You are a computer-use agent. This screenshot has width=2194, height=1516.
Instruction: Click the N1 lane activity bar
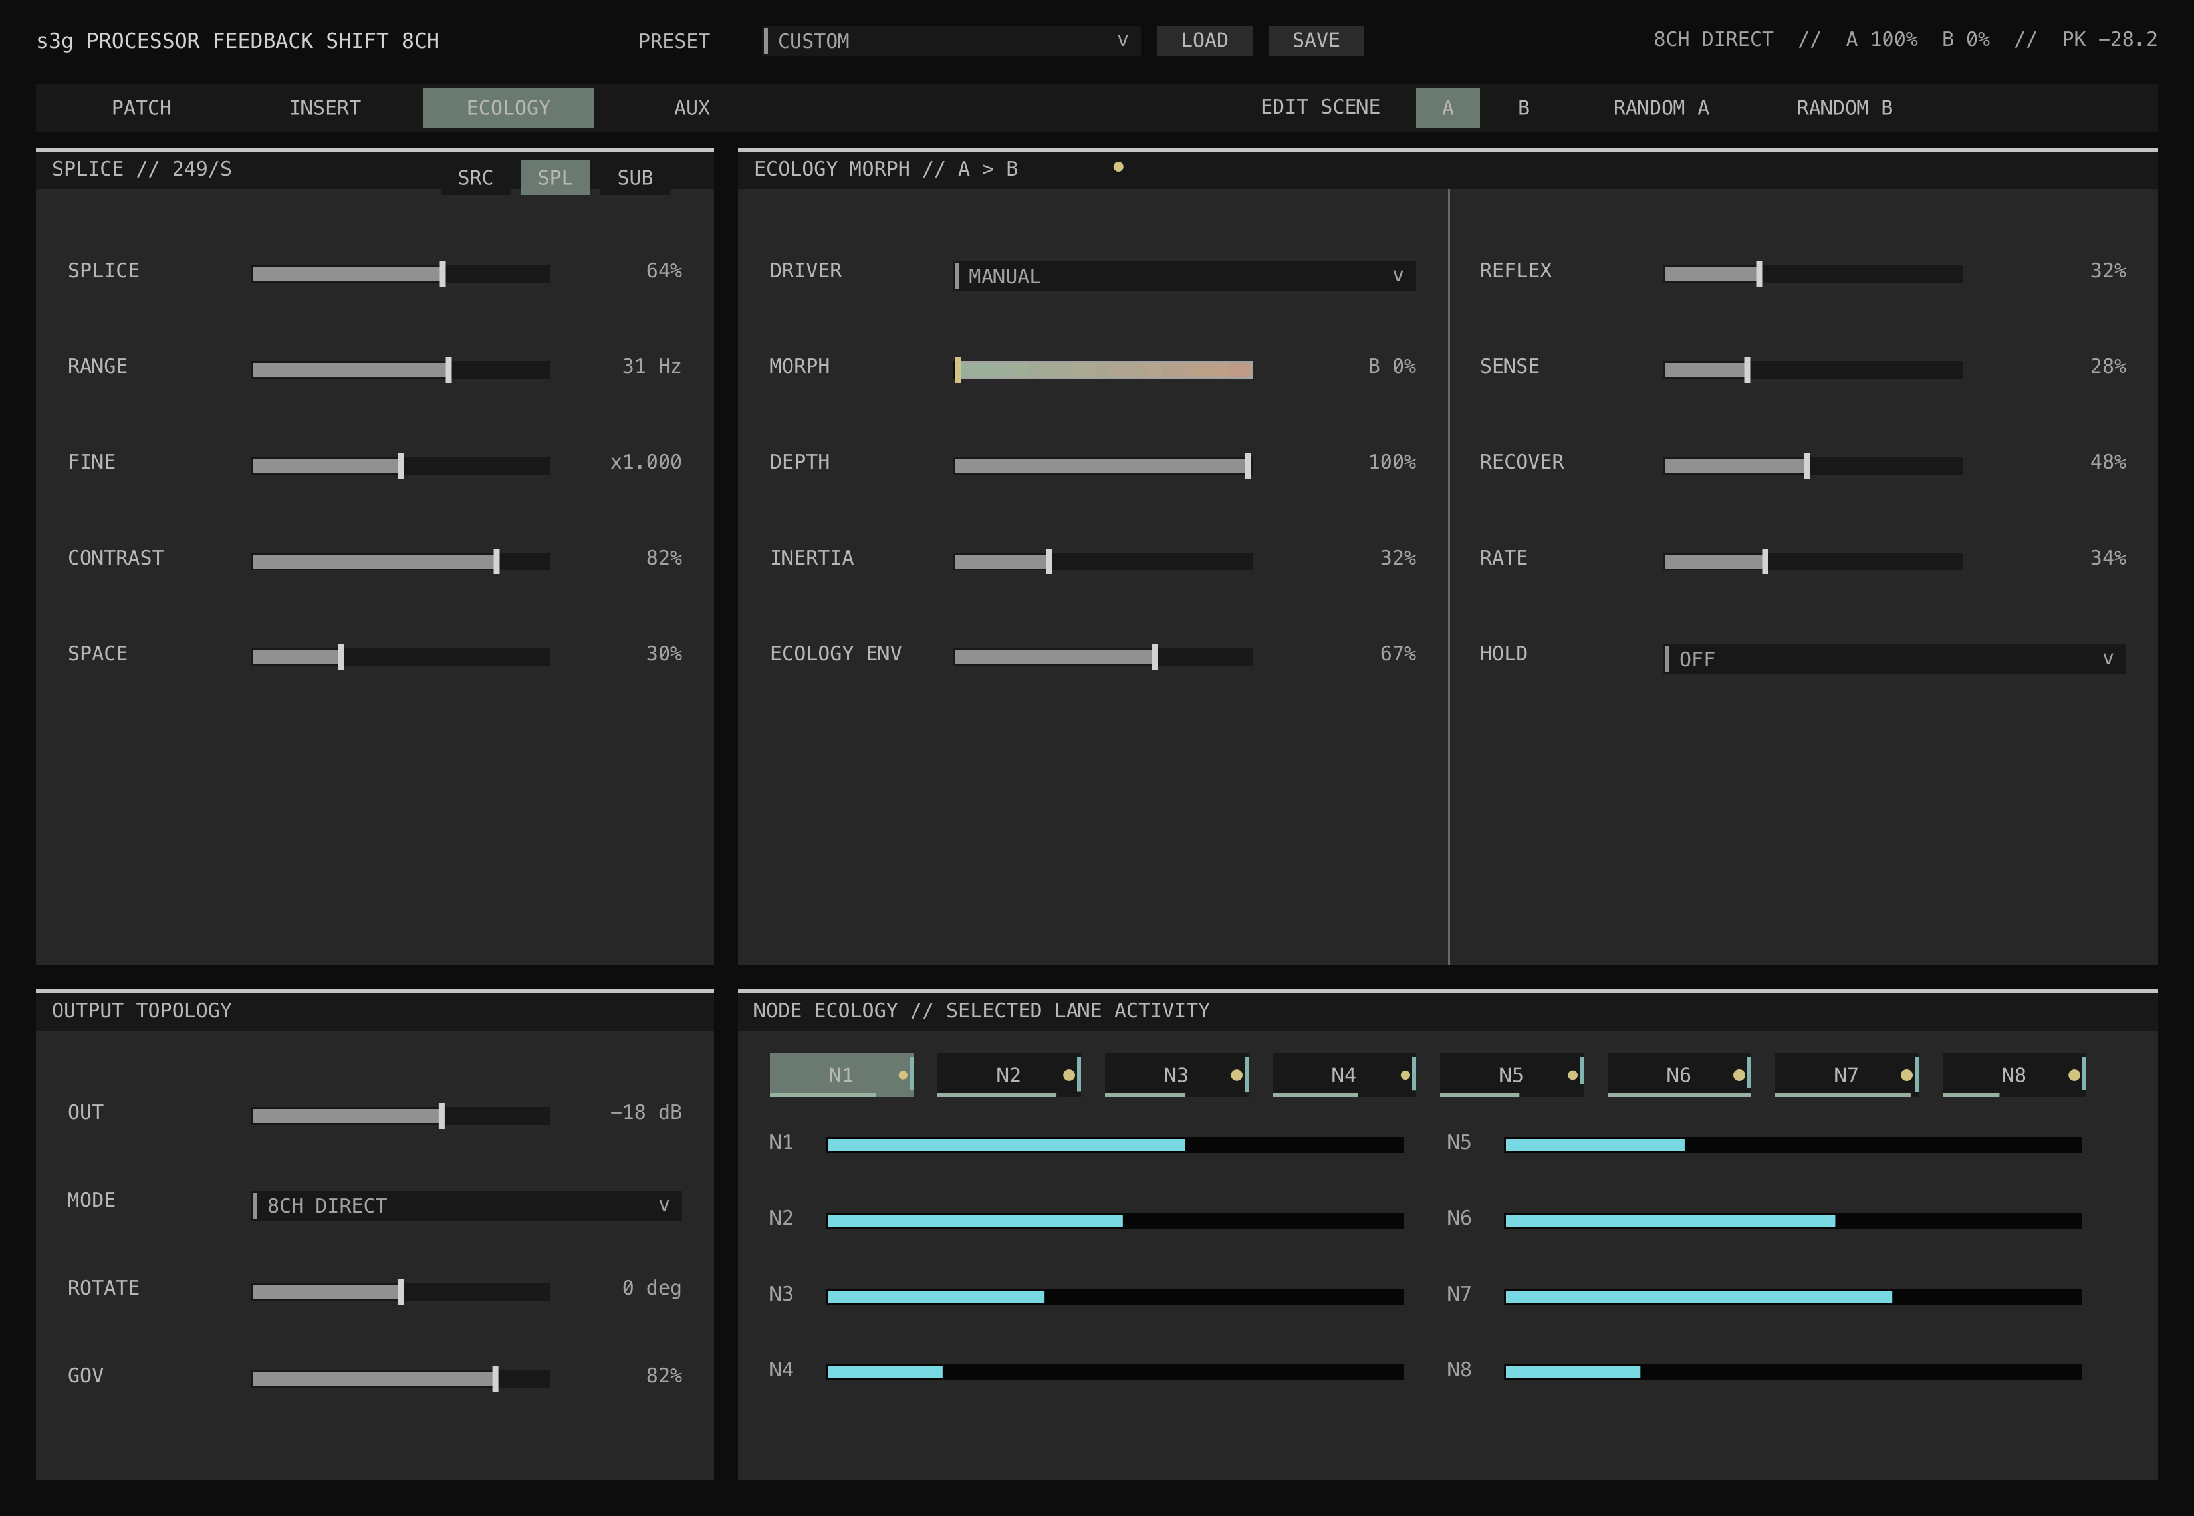coord(1115,1146)
